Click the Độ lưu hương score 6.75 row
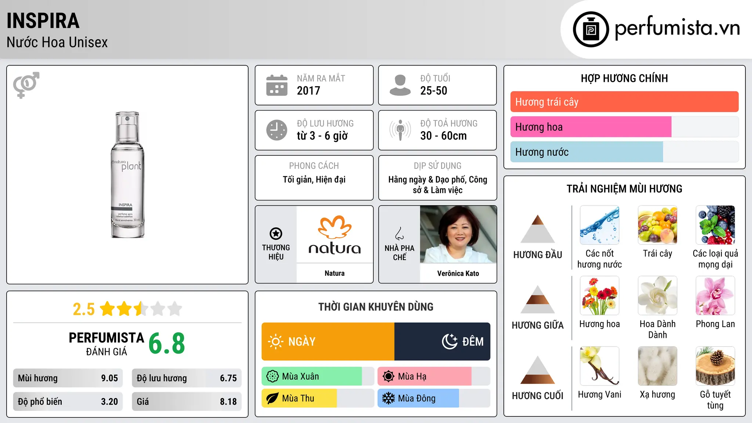 [x=187, y=378]
